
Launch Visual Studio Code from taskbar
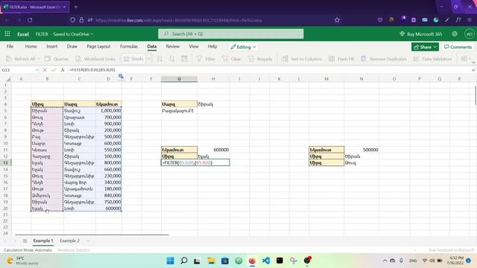266,261
